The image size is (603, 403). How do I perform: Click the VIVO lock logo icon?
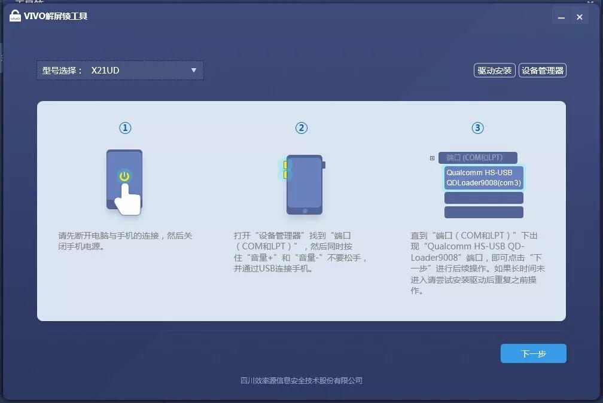(16, 16)
